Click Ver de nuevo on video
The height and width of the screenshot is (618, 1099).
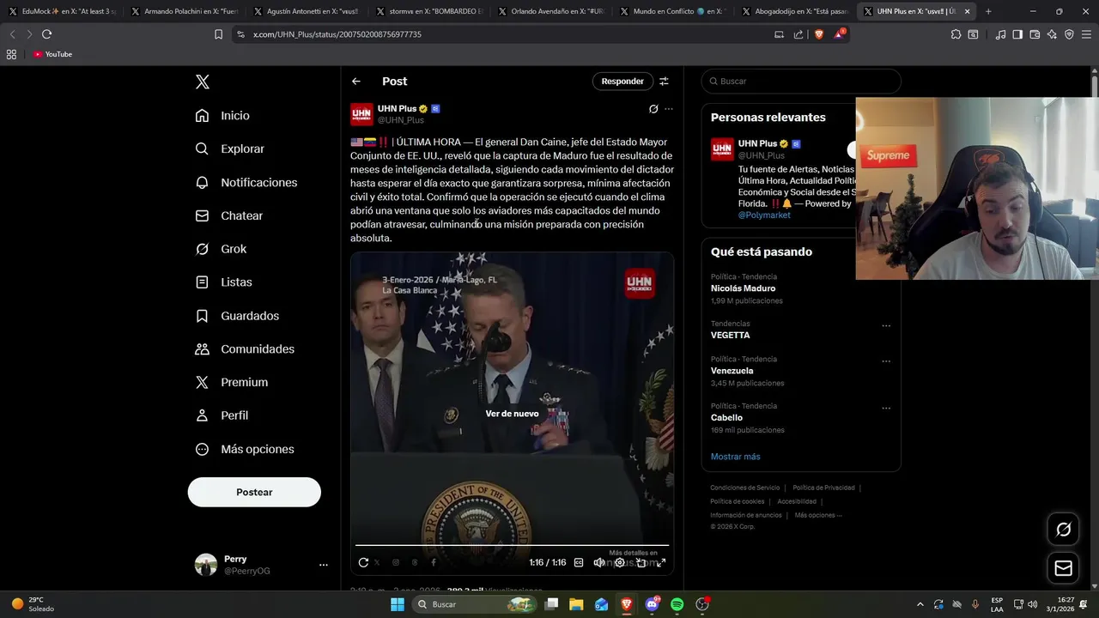[512, 414]
